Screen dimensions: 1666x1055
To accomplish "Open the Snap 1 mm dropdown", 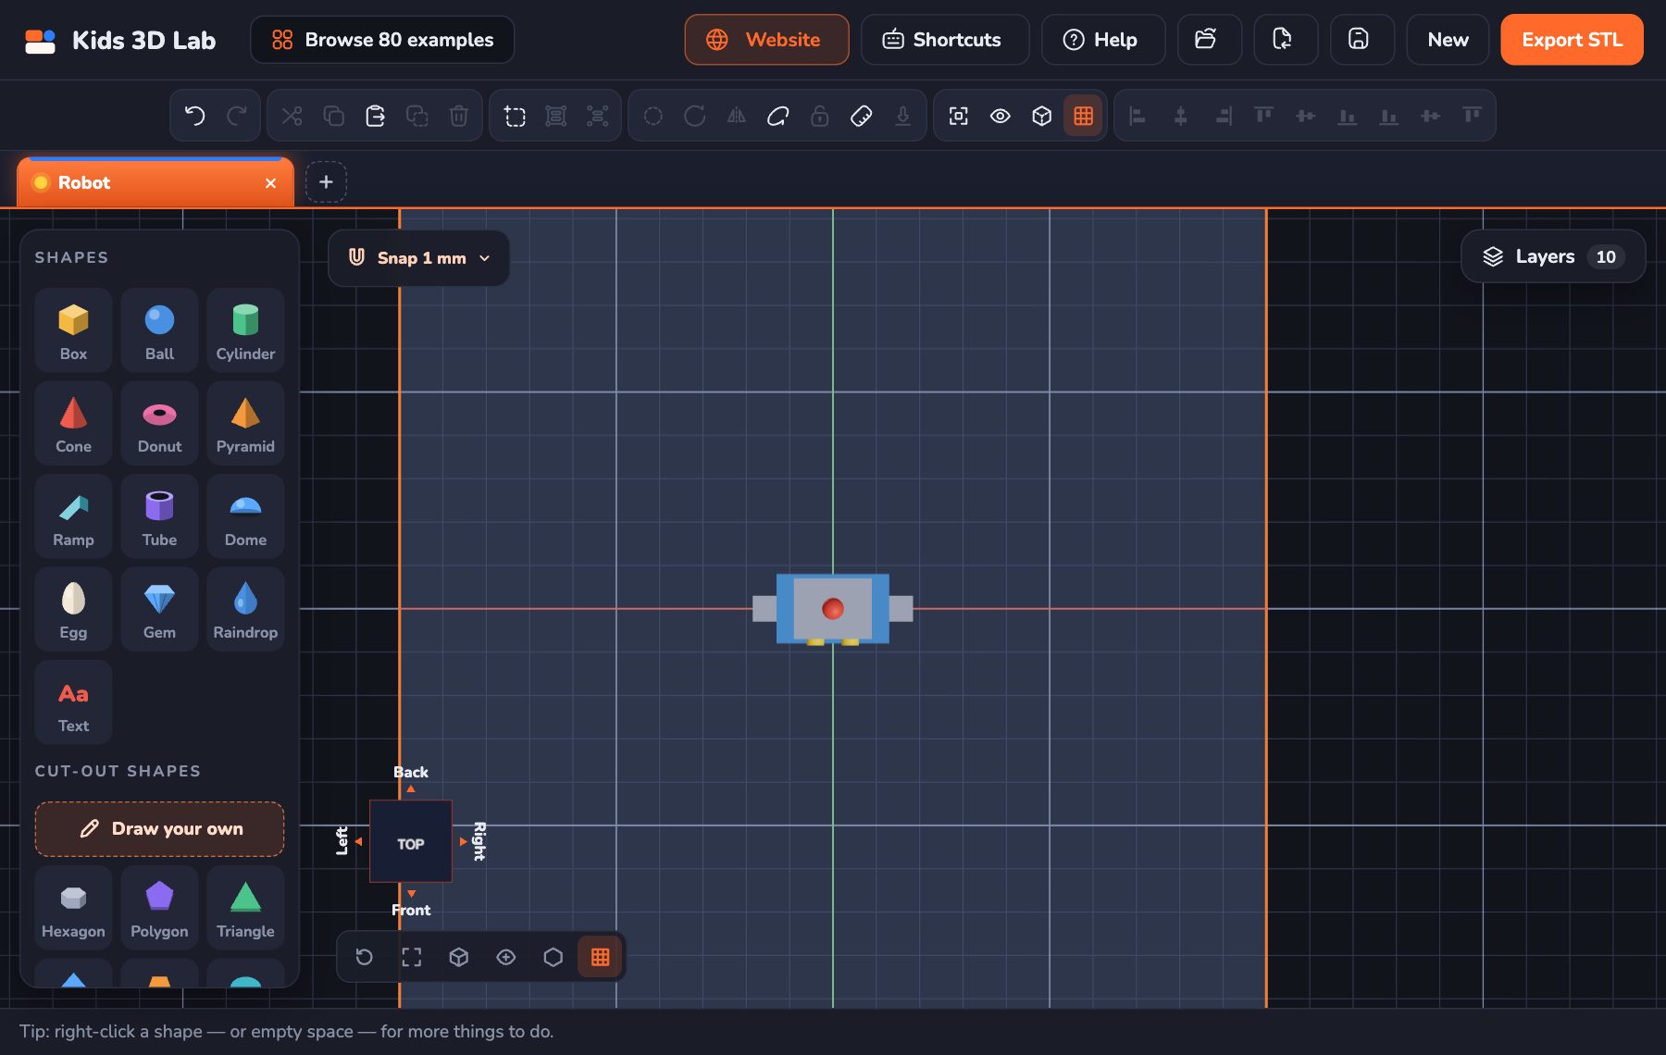I will pyautogui.click(x=419, y=258).
